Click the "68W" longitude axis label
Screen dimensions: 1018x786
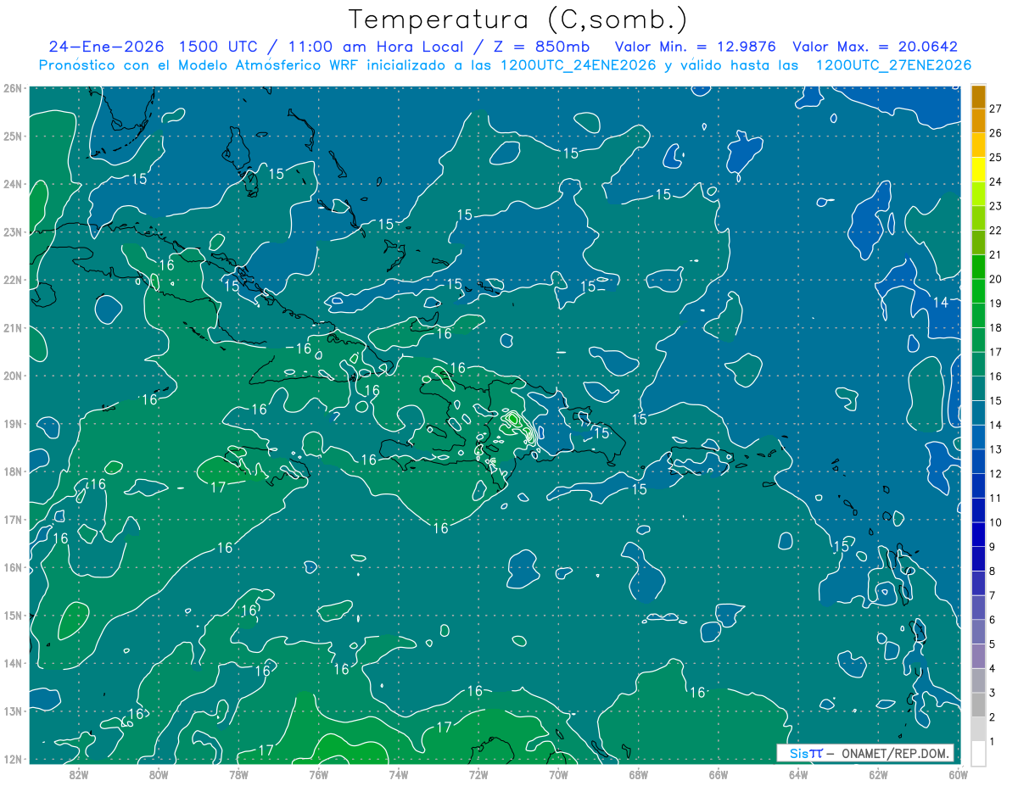[x=639, y=774]
